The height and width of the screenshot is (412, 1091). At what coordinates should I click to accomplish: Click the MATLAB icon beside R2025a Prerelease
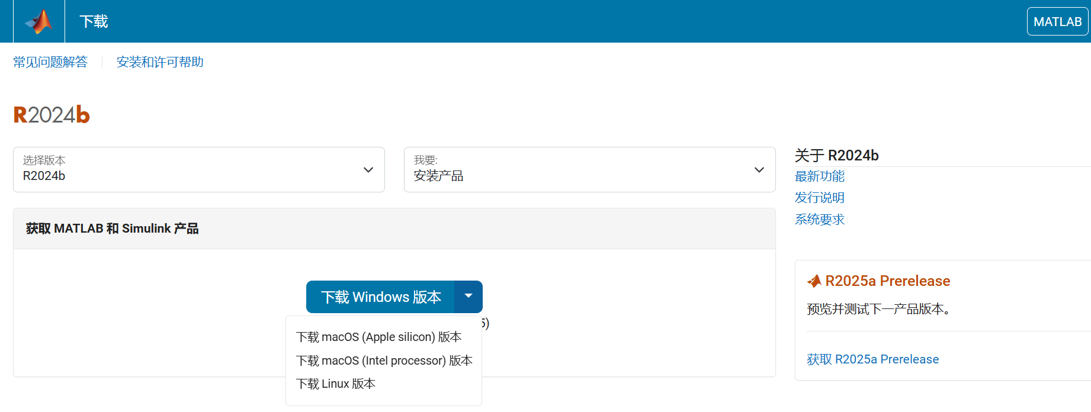coord(814,281)
